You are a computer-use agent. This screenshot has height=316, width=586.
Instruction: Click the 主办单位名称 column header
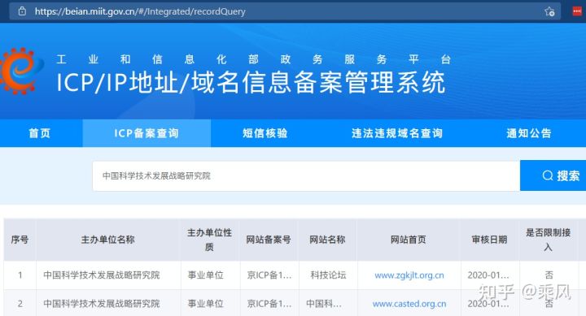[x=108, y=240]
